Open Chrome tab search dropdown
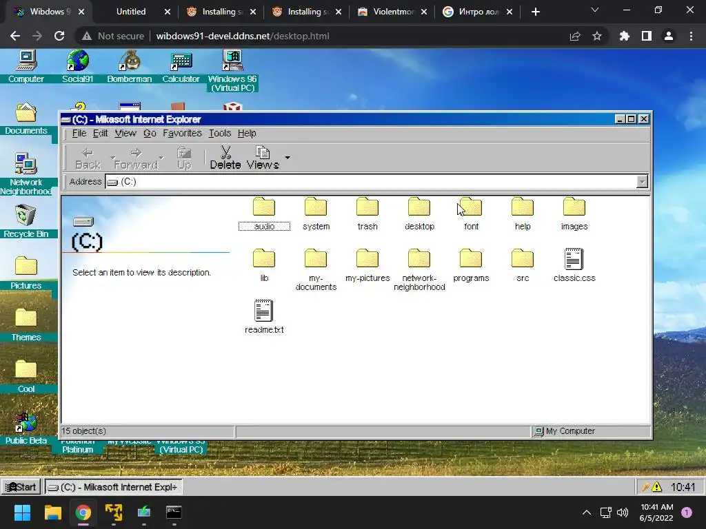The width and height of the screenshot is (706, 529). pos(595,10)
